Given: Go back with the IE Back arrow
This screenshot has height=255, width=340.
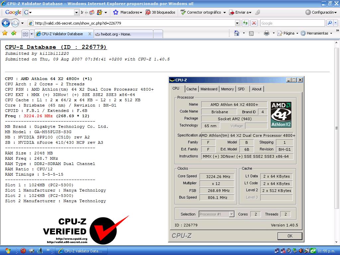Looking at the screenshot, I should tap(6, 23).
